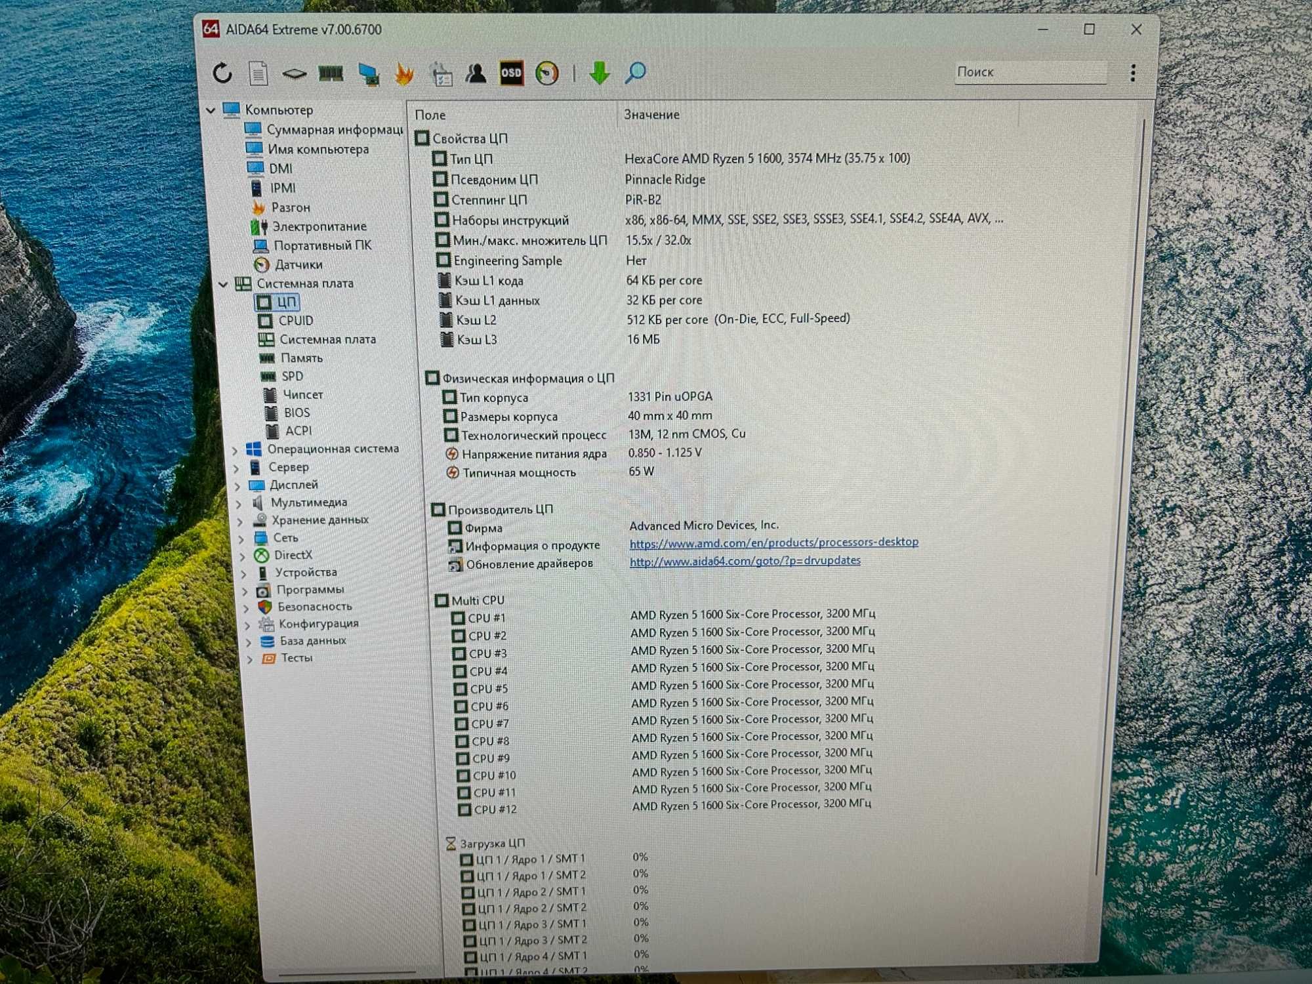This screenshot has width=1312, height=984.
Task: Expand the Мультимедиа tree node
Action: [239, 504]
